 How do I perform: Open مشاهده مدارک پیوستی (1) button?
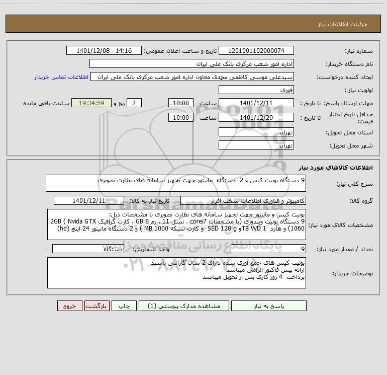184,306
